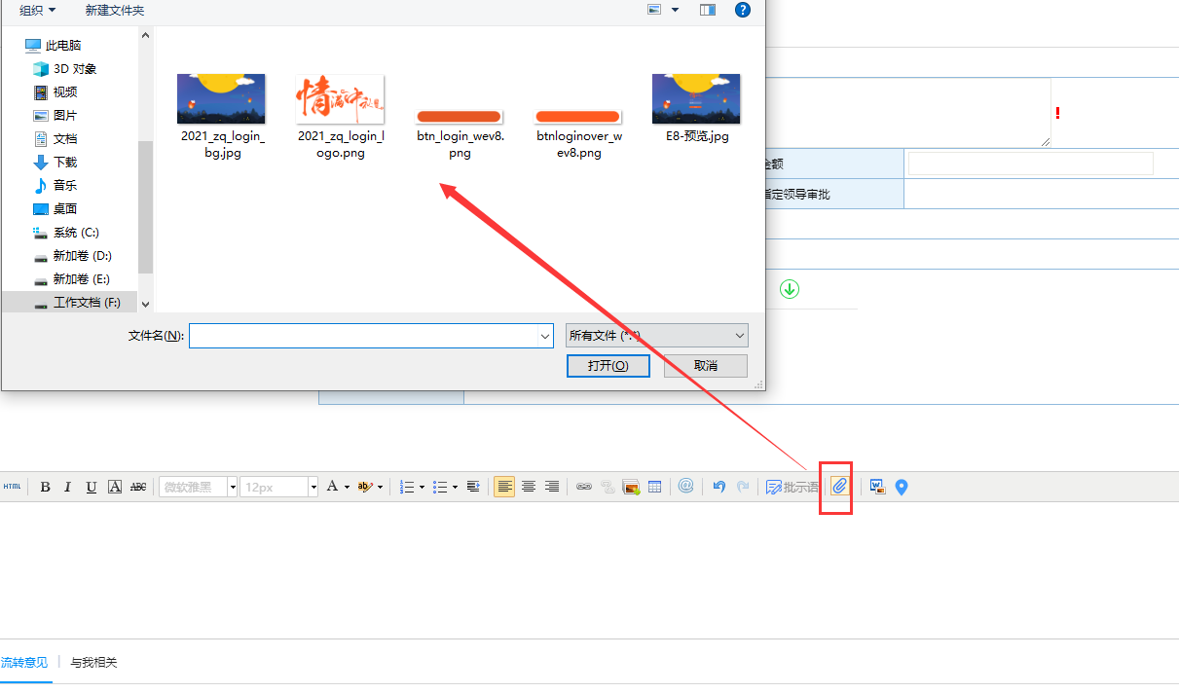This screenshot has width=1179, height=693.
Task: Toggle italic text formatting
Action: (x=67, y=487)
